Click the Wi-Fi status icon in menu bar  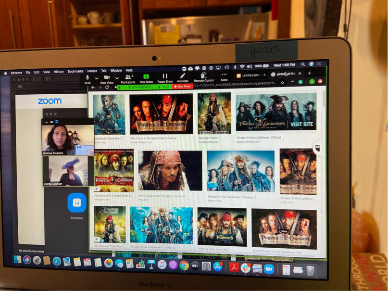tap(242, 66)
